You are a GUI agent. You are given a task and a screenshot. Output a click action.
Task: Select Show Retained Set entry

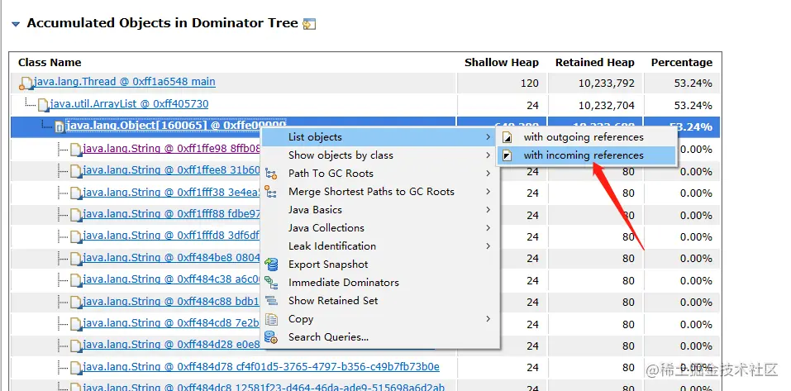click(379, 301)
